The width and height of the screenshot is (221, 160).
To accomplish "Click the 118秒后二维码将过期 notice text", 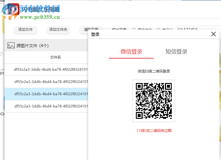I will coord(154,130).
